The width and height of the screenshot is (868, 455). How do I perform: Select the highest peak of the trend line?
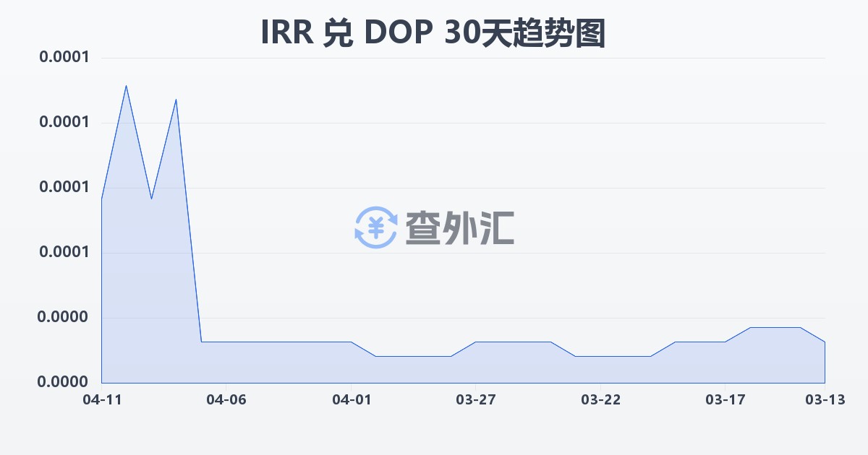tap(127, 87)
